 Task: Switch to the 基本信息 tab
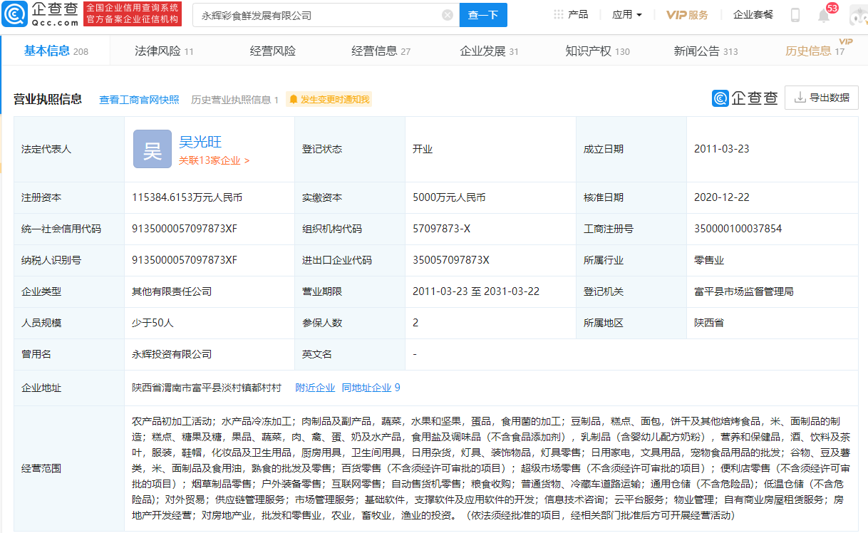pos(56,51)
